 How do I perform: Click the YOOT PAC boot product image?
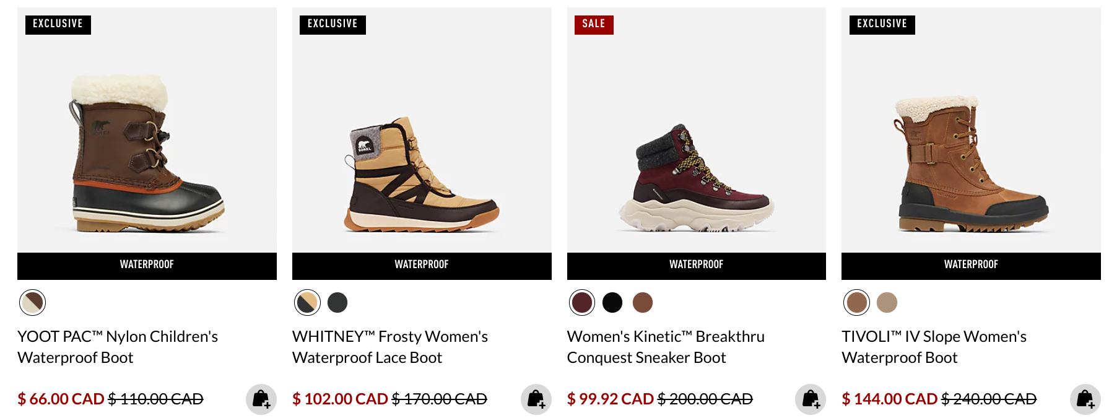147,155
